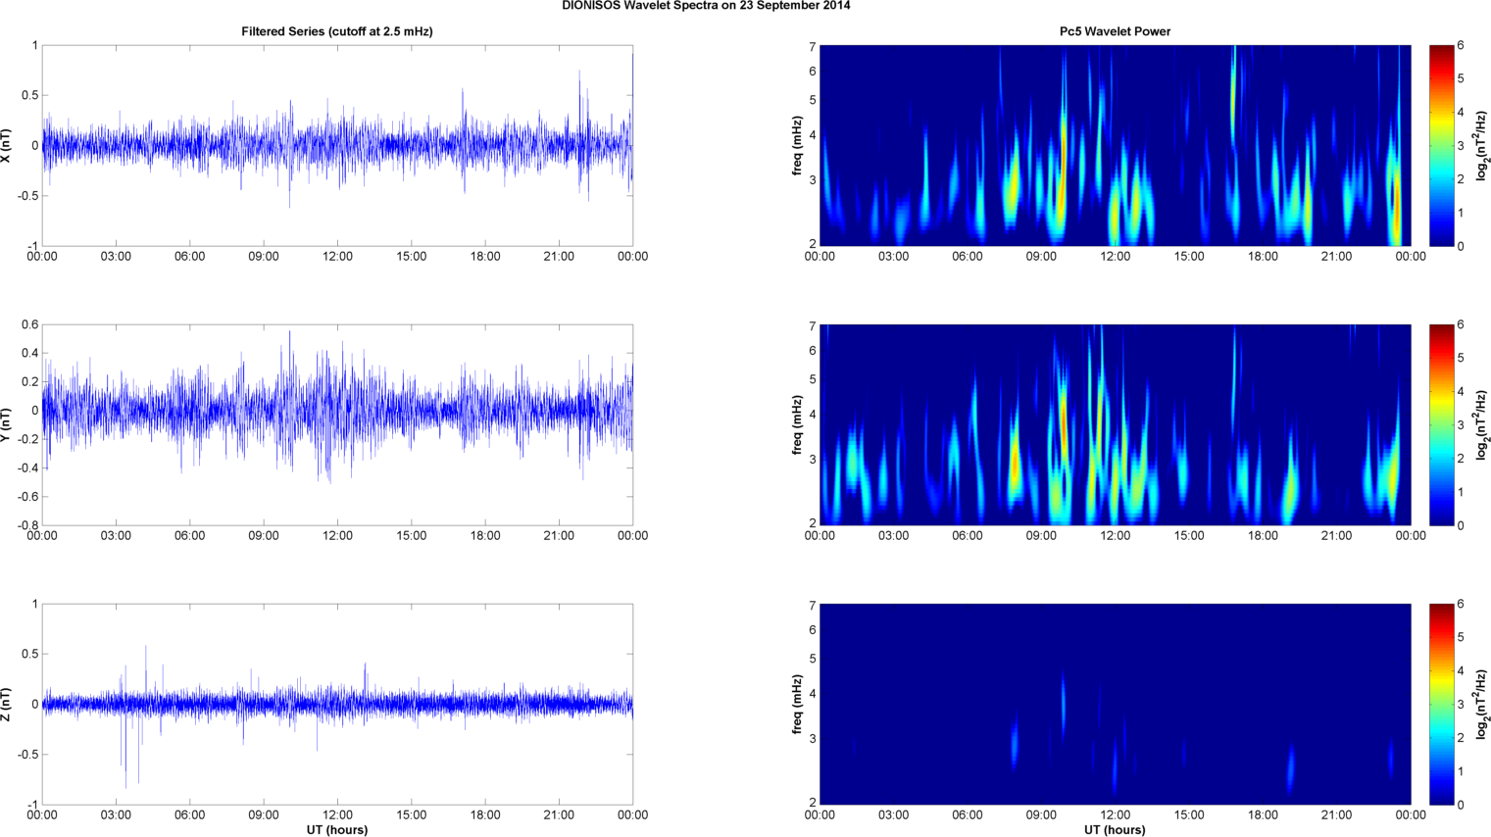Click 'freq (mHz)' label of Z spectrogram
This screenshot has height=837, width=1491.
[798, 705]
